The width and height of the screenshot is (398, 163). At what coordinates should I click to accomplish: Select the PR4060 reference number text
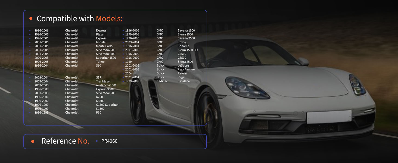coord(109,141)
